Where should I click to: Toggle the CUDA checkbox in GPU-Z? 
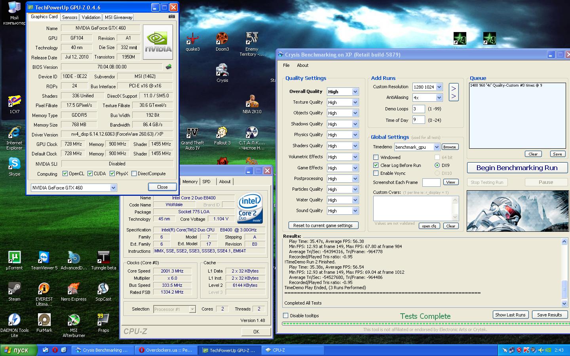(x=90, y=173)
